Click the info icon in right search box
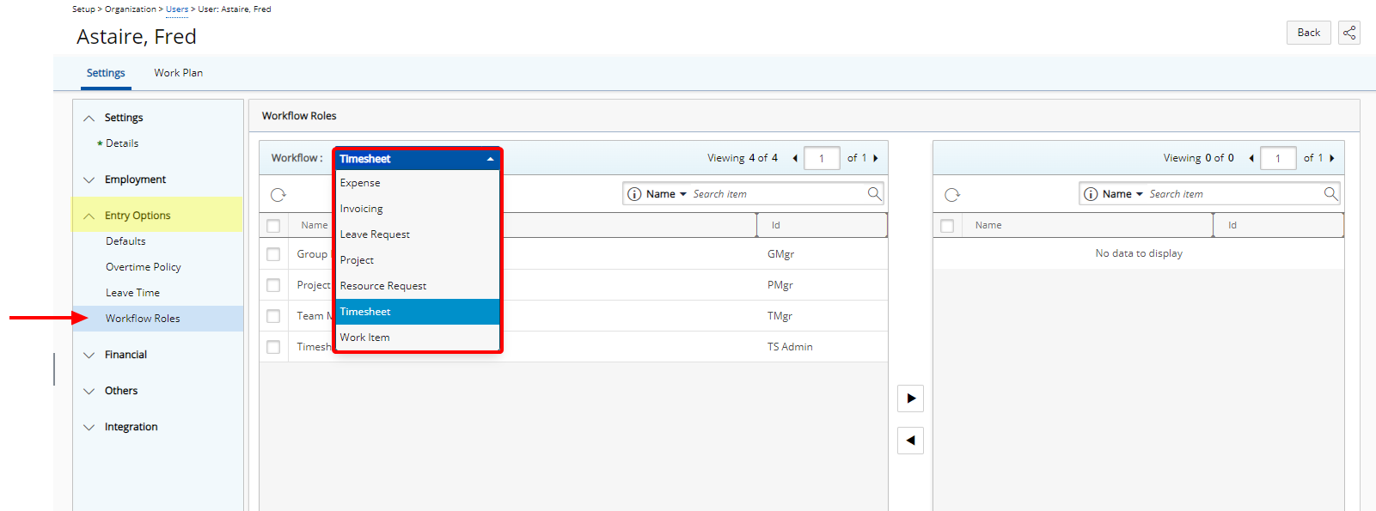 (1091, 194)
